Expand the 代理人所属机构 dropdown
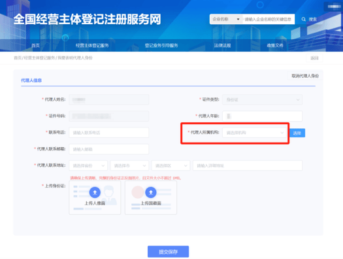 255,133
